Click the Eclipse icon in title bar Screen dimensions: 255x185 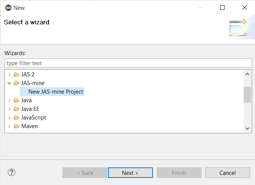pyautogui.click(x=8, y=7)
